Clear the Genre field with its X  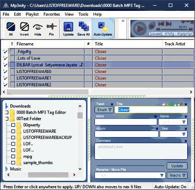point(186,116)
